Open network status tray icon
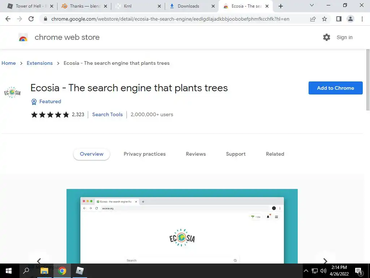This screenshot has height=278, width=370. click(315, 271)
